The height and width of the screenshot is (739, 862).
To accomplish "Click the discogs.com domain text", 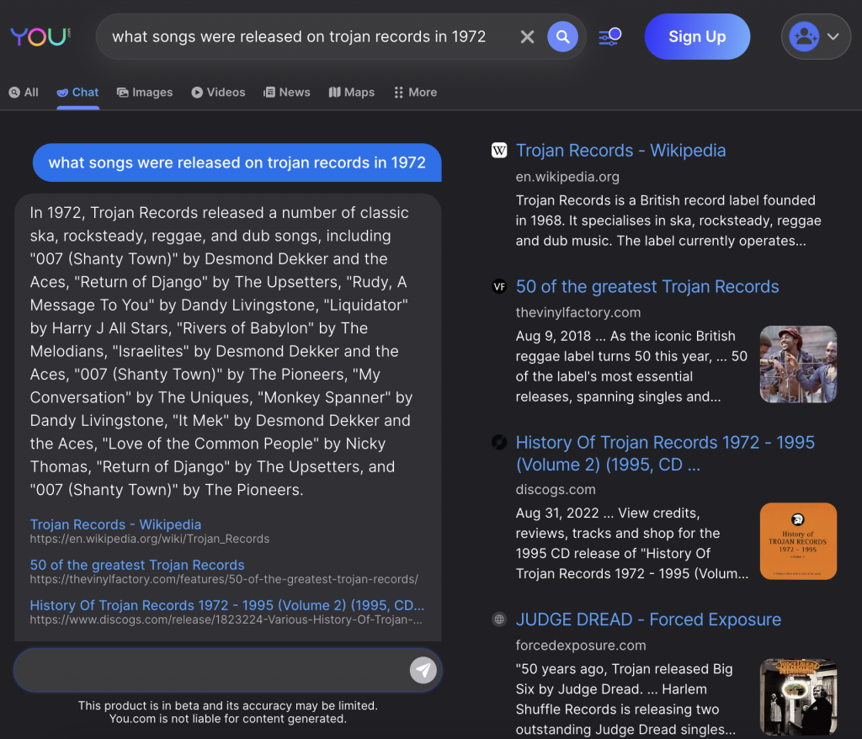I will click(x=556, y=489).
